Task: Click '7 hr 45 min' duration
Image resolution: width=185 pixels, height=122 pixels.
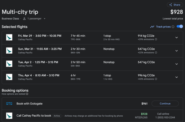Action: coord(78,36)
